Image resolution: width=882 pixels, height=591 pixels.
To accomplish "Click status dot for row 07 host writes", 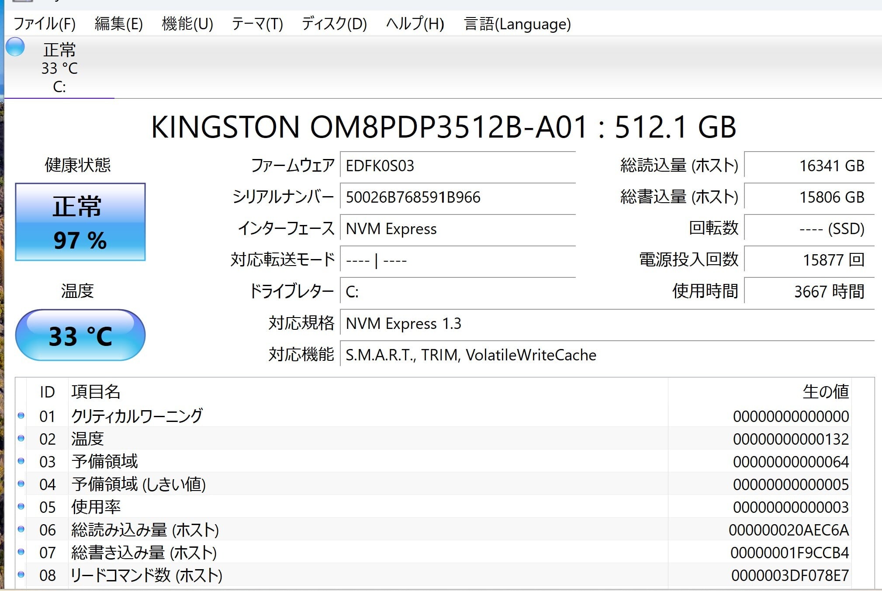I will pyautogui.click(x=21, y=552).
